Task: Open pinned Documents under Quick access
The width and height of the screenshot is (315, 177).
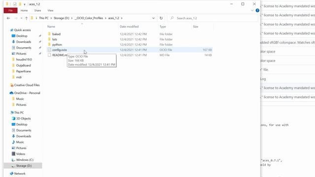Action: point(24,48)
